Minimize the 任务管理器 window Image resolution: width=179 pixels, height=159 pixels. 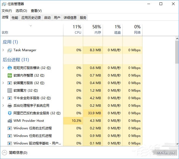click(149, 4)
